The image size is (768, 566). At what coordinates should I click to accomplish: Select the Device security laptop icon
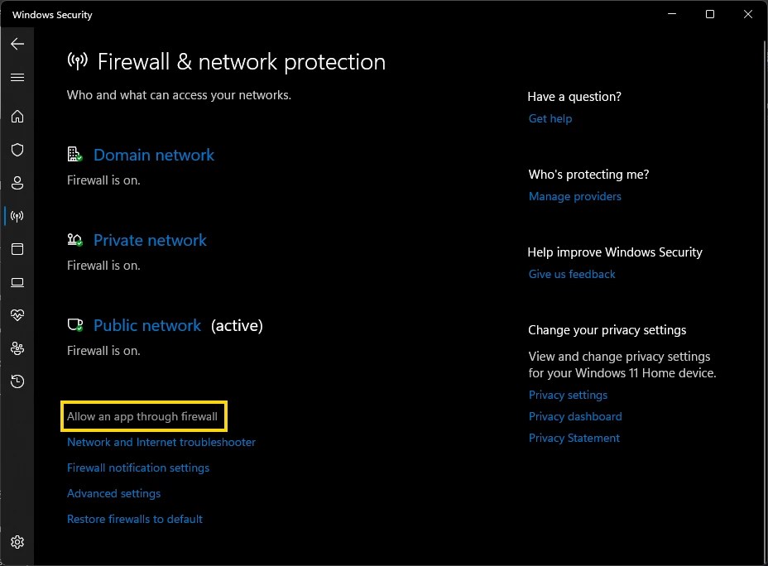click(x=17, y=282)
